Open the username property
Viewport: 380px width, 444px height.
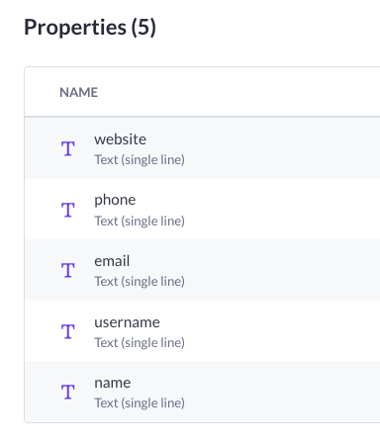(x=127, y=322)
